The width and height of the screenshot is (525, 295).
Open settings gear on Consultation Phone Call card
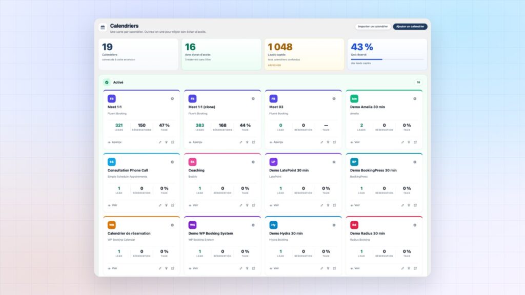click(172, 162)
